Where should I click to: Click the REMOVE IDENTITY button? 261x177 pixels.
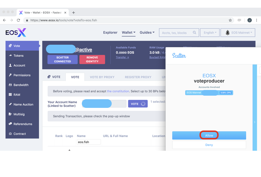tap(92, 59)
